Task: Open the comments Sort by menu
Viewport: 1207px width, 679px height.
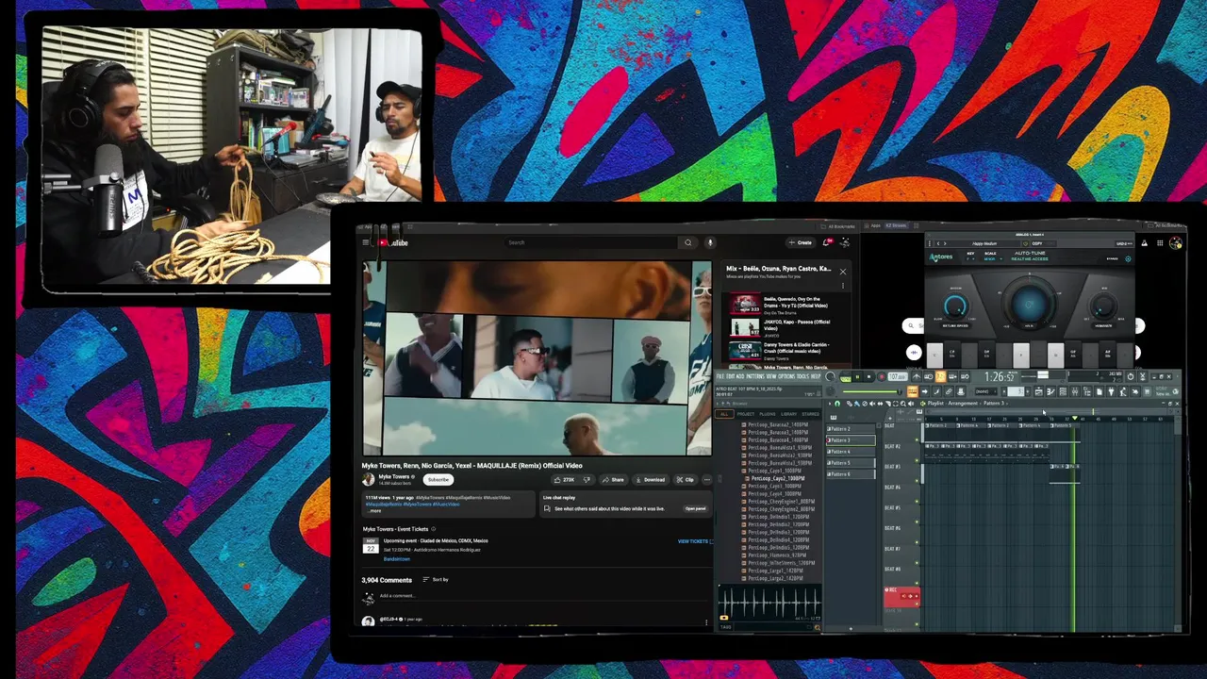Action: [436, 580]
